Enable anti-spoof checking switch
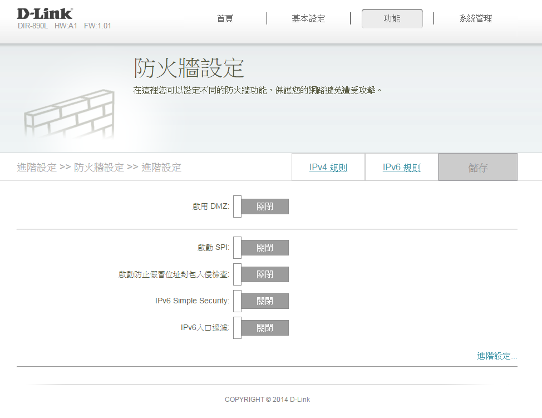 point(261,274)
